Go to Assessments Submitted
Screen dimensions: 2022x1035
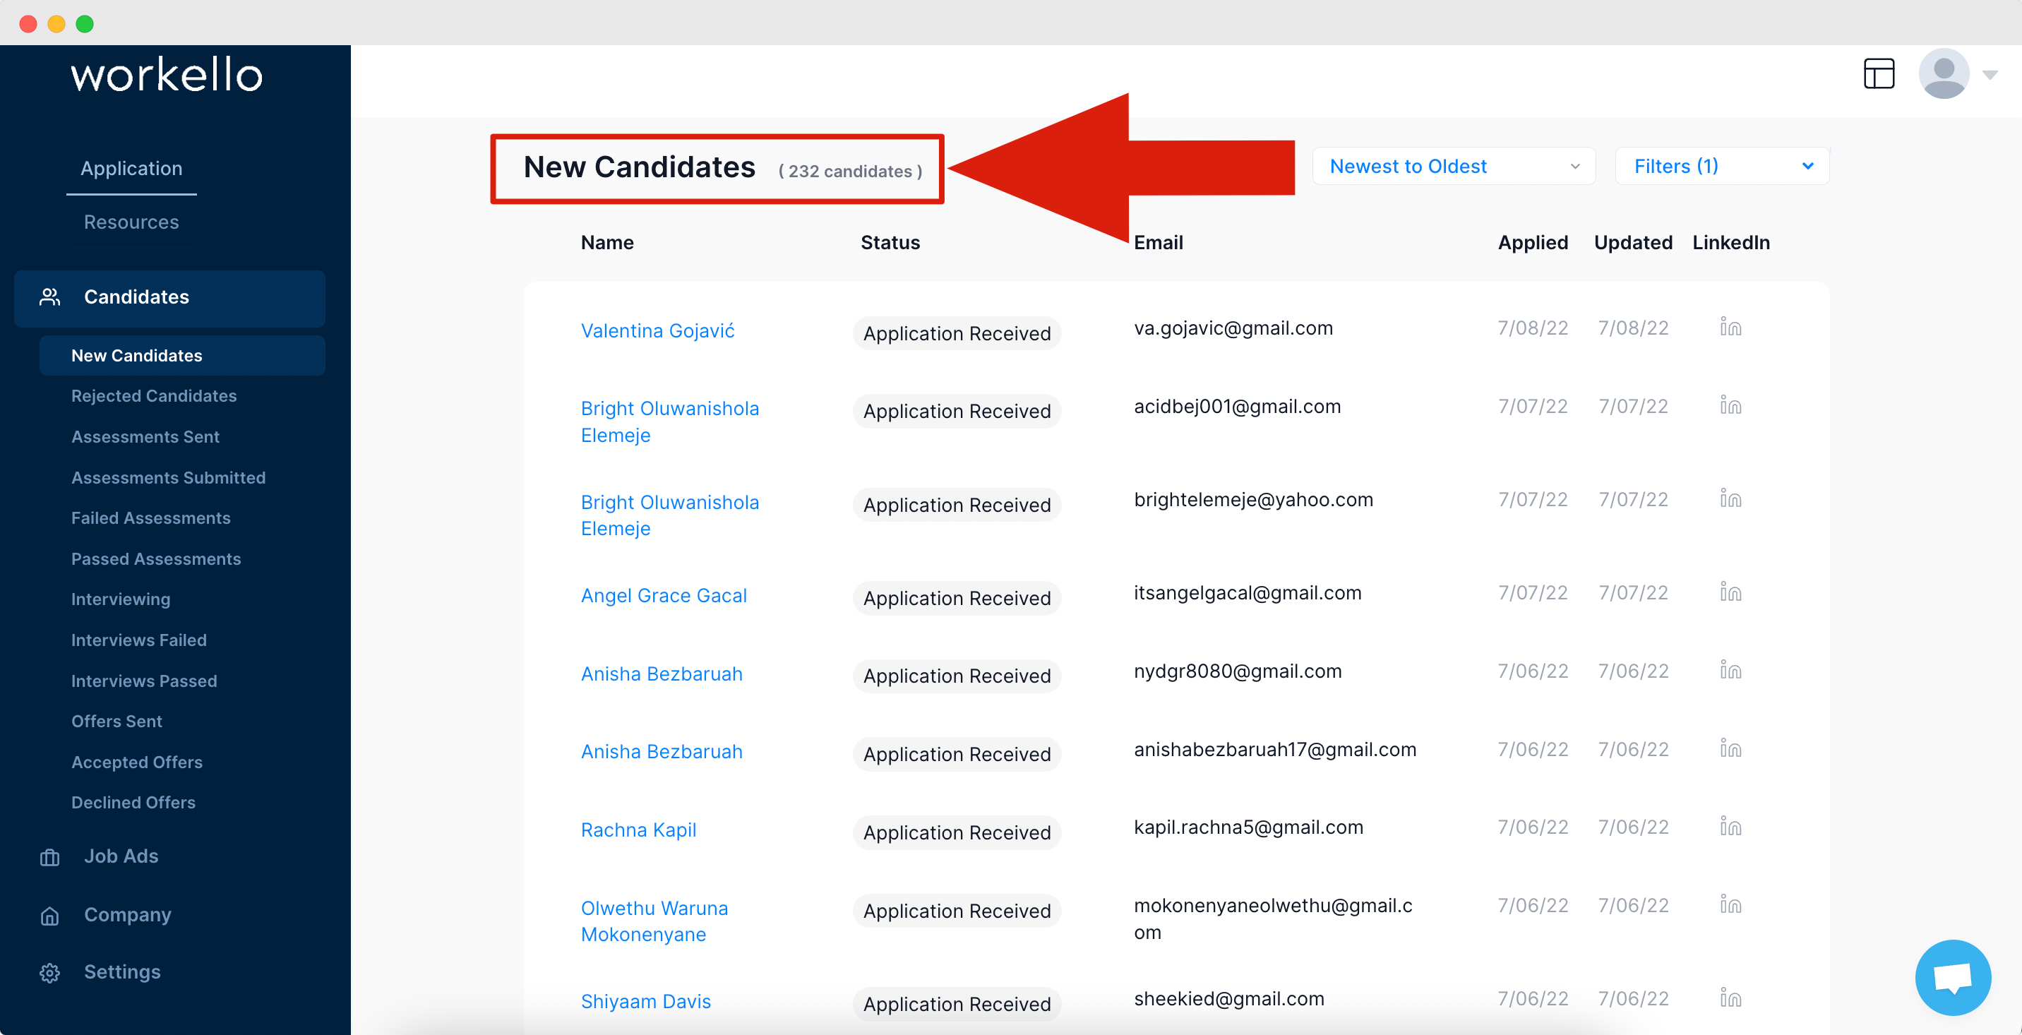point(168,477)
